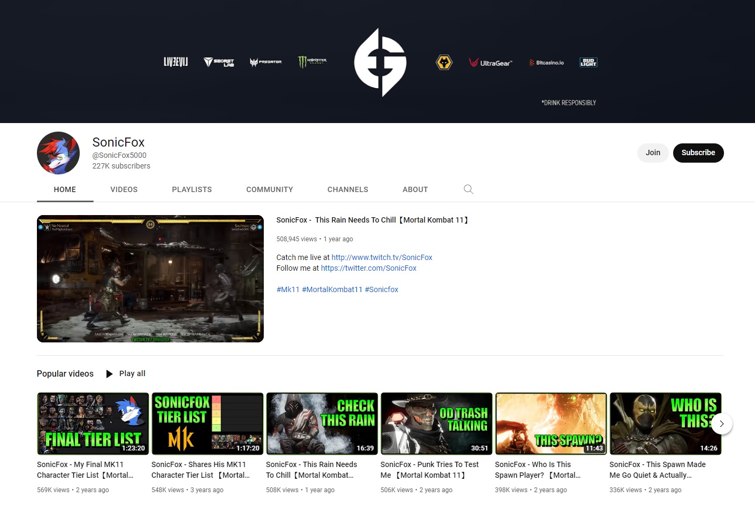Click the Wolves badge logo in banner
The image size is (755, 512).
(444, 63)
